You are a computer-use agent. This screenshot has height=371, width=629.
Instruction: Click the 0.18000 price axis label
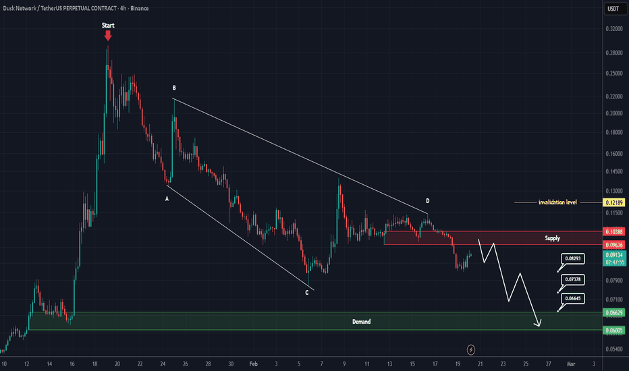(x=614, y=132)
